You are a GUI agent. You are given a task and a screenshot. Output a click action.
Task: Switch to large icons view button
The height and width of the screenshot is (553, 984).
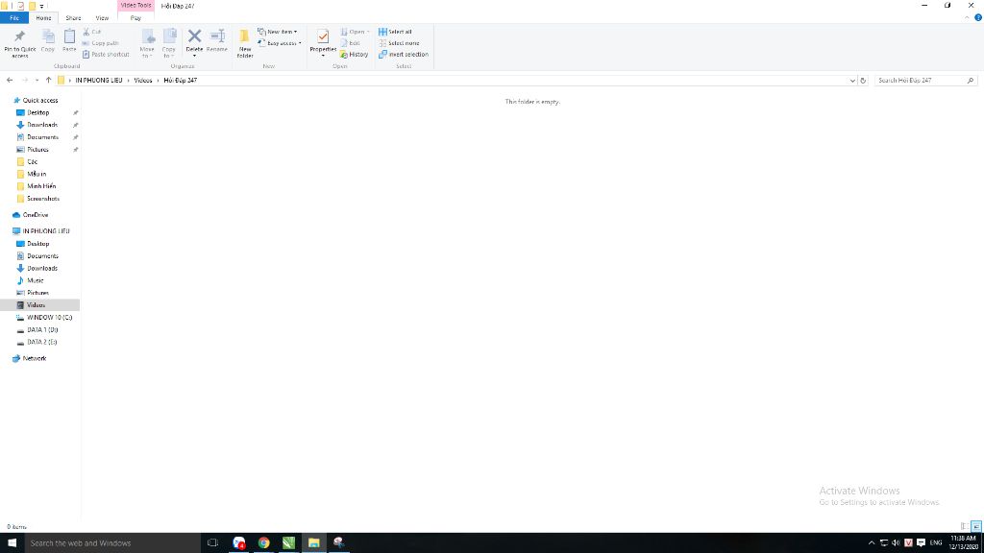point(976,527)
